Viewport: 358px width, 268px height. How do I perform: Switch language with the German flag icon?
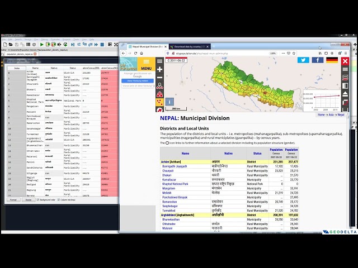(332, 60)
